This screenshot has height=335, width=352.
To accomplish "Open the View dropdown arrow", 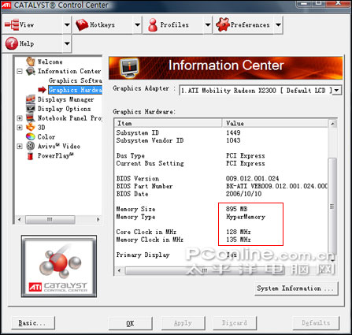I will click(x=67, y=25).
